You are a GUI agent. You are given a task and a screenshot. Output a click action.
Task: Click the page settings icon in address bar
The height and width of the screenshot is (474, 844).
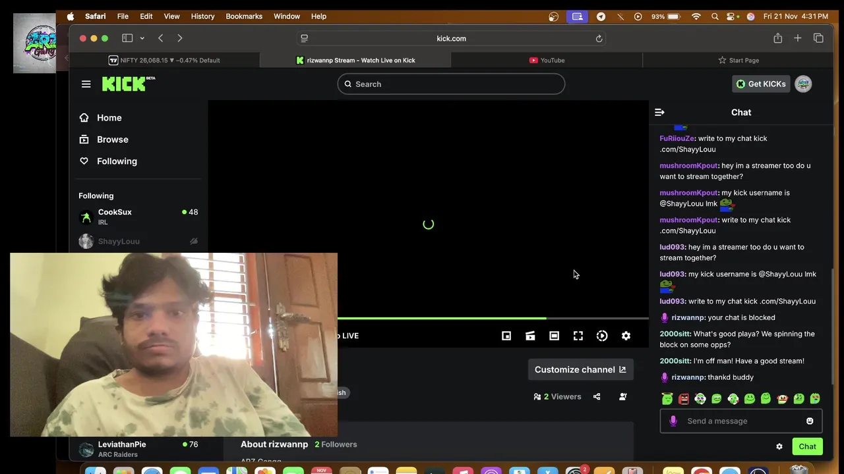[304, 38]
